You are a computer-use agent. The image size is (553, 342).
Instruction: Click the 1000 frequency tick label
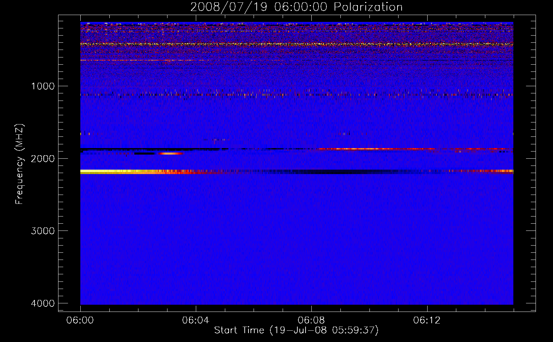tap(43, 86)
